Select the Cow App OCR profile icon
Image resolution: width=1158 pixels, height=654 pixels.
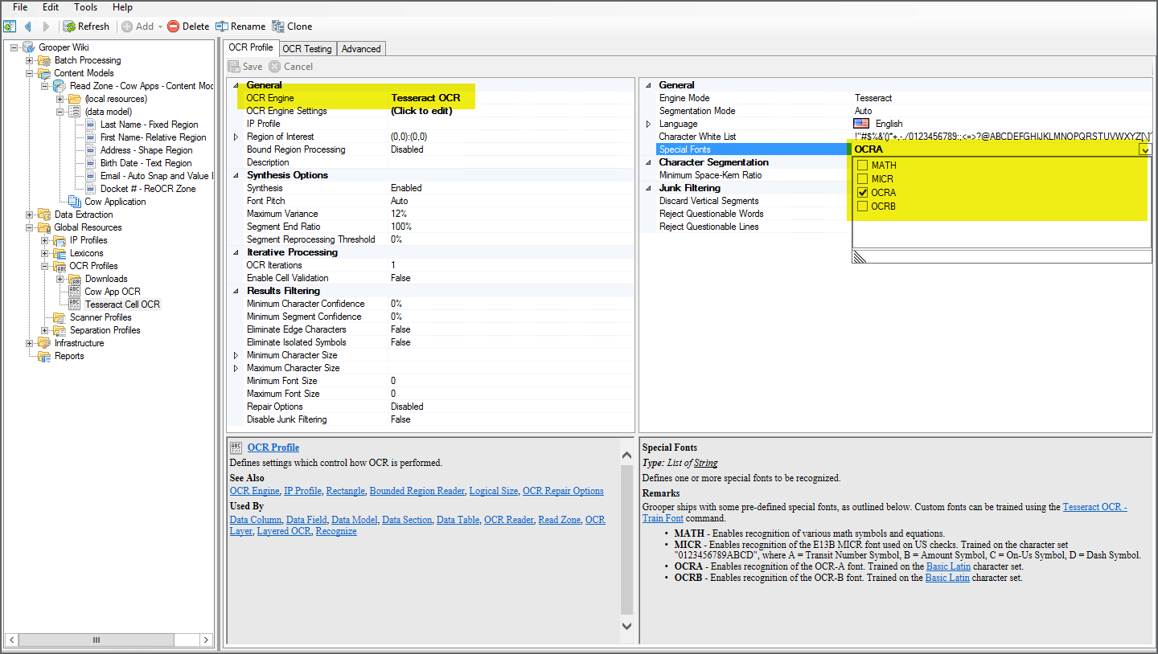click(x=75, y=292)
